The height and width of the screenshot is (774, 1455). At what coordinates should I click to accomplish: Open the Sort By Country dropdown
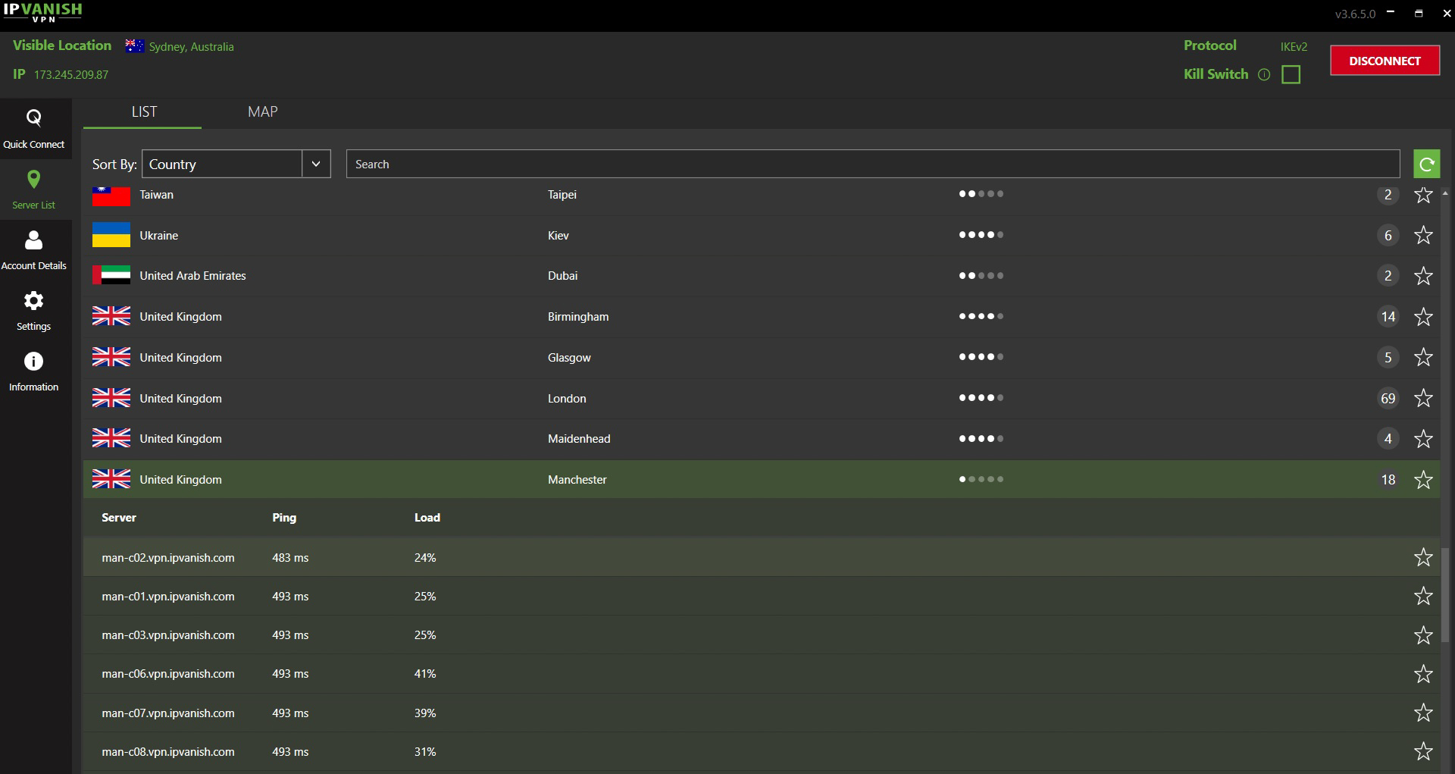(x=236, y=164)
